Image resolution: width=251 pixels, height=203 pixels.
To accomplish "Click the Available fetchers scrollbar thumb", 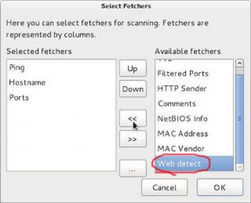I will click(240, 118).
